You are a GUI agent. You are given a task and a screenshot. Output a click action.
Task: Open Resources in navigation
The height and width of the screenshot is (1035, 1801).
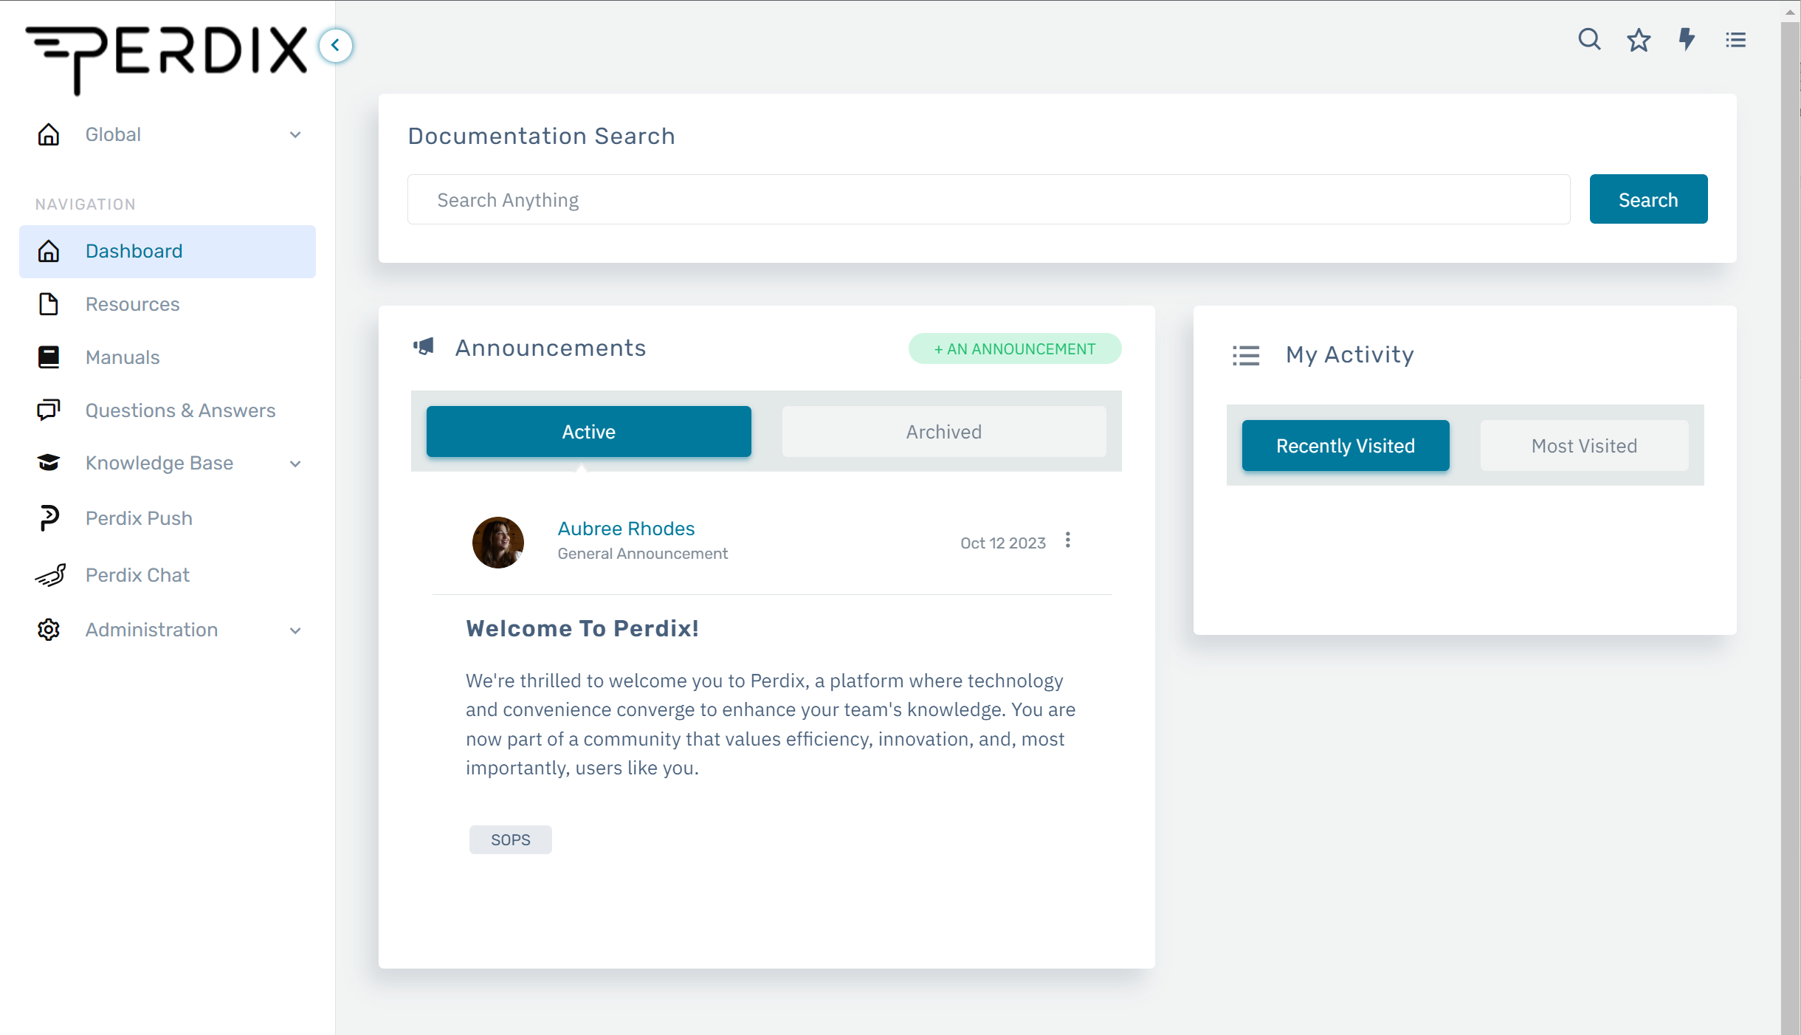(x=168, y=304)
